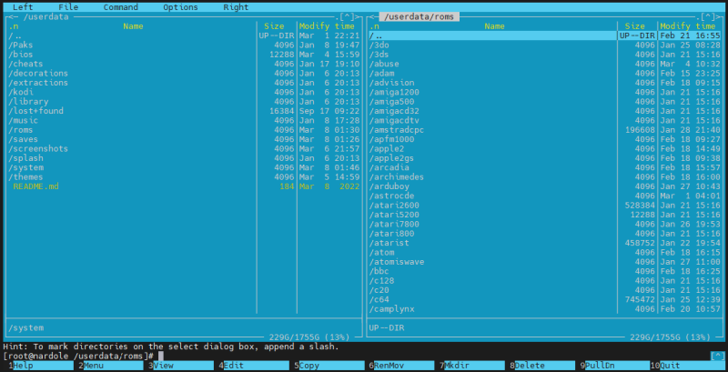Select the /apple2gs directory

(544, 158)
